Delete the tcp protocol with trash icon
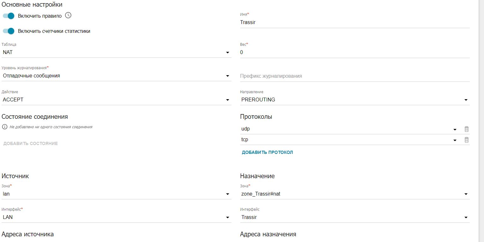 point(466,140)
